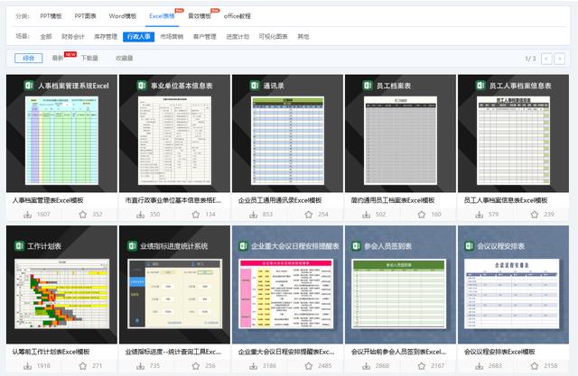Click star icon for 企业重大会议日程安排提醒表 card

(309, 366)
